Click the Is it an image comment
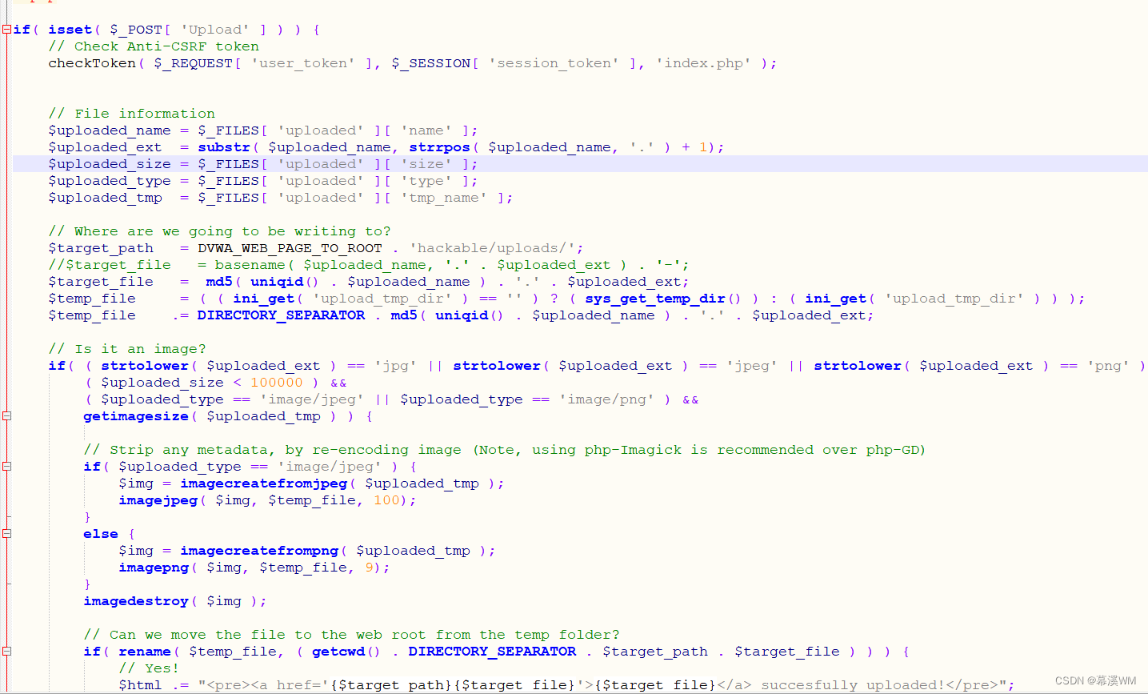1148x694 pixels. click(127, 349)
